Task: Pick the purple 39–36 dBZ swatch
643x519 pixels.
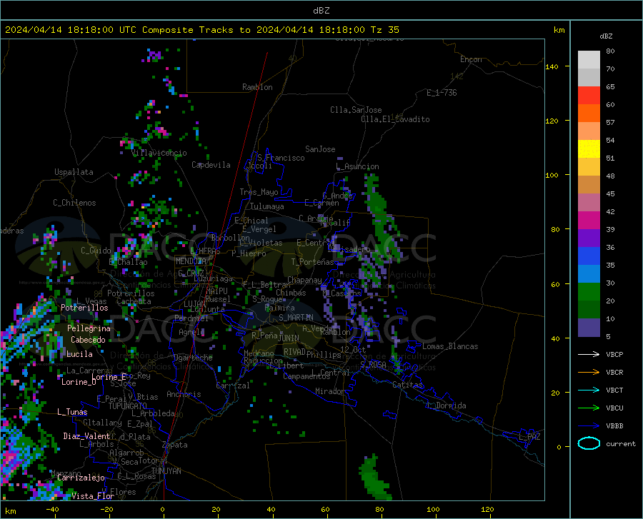Action: point(589,238)
